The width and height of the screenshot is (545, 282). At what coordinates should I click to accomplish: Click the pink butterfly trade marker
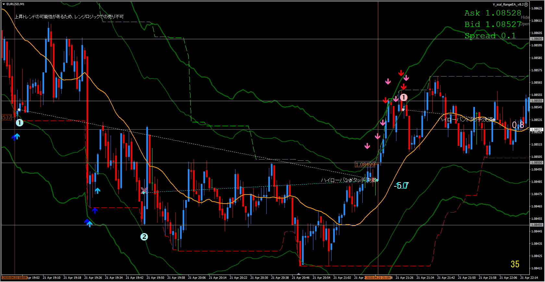[144, 190]
